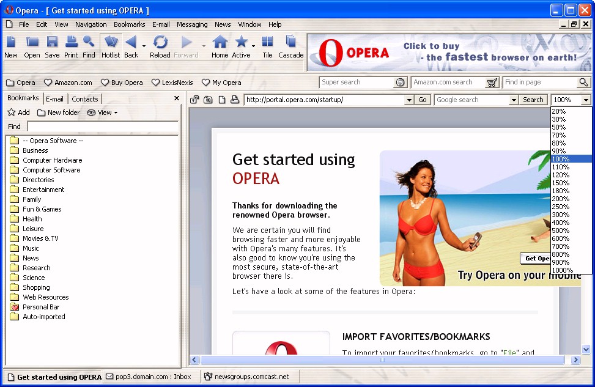
Task: Open the LexisNexis bookmark
Action: point(172,83)
